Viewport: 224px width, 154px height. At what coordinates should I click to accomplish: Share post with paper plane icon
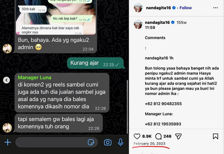tap(178, 136)
